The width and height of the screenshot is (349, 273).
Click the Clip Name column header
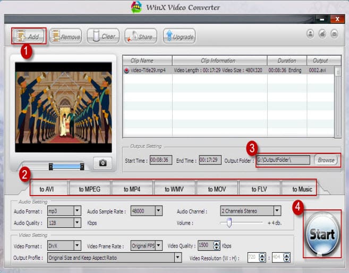pos(148,60)
